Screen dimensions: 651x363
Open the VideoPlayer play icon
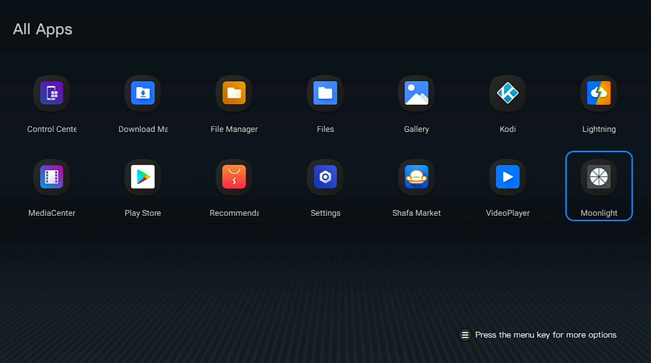(507, 177)
